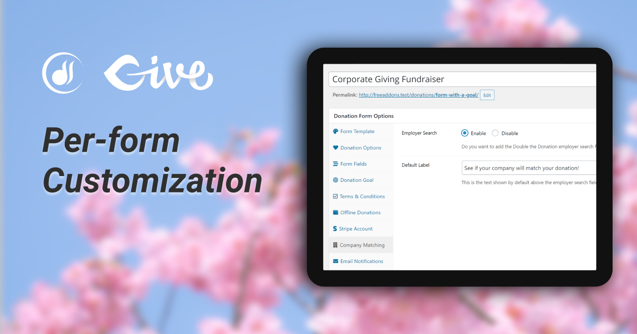Click the Offline Donations wallet icon

tap(335, 213)
